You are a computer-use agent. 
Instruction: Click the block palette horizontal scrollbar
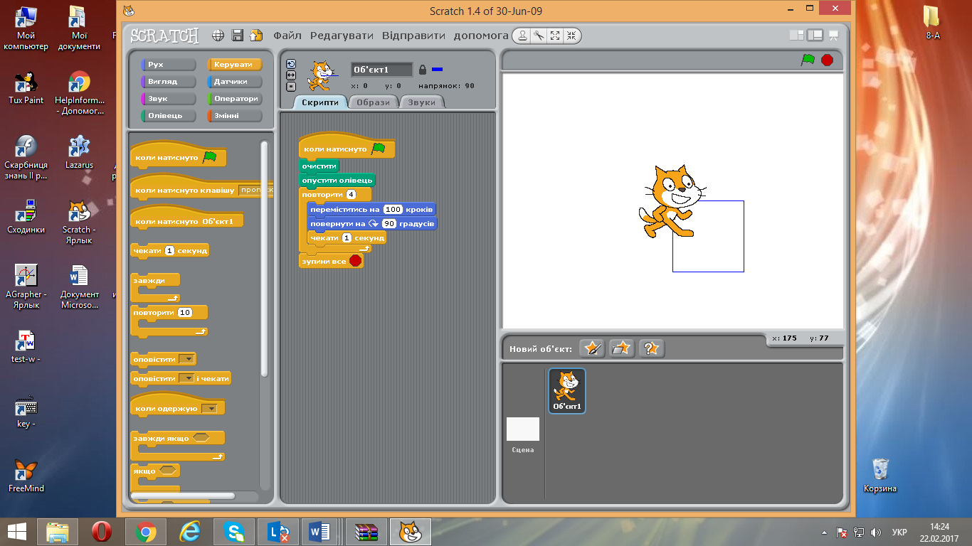(x=183, y=496)
